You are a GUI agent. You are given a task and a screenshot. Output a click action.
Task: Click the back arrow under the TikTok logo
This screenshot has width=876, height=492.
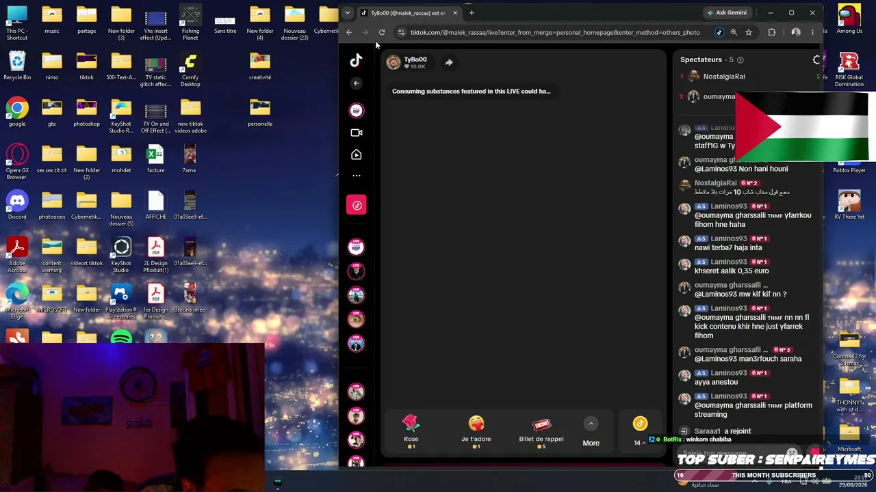click(356, 83)
